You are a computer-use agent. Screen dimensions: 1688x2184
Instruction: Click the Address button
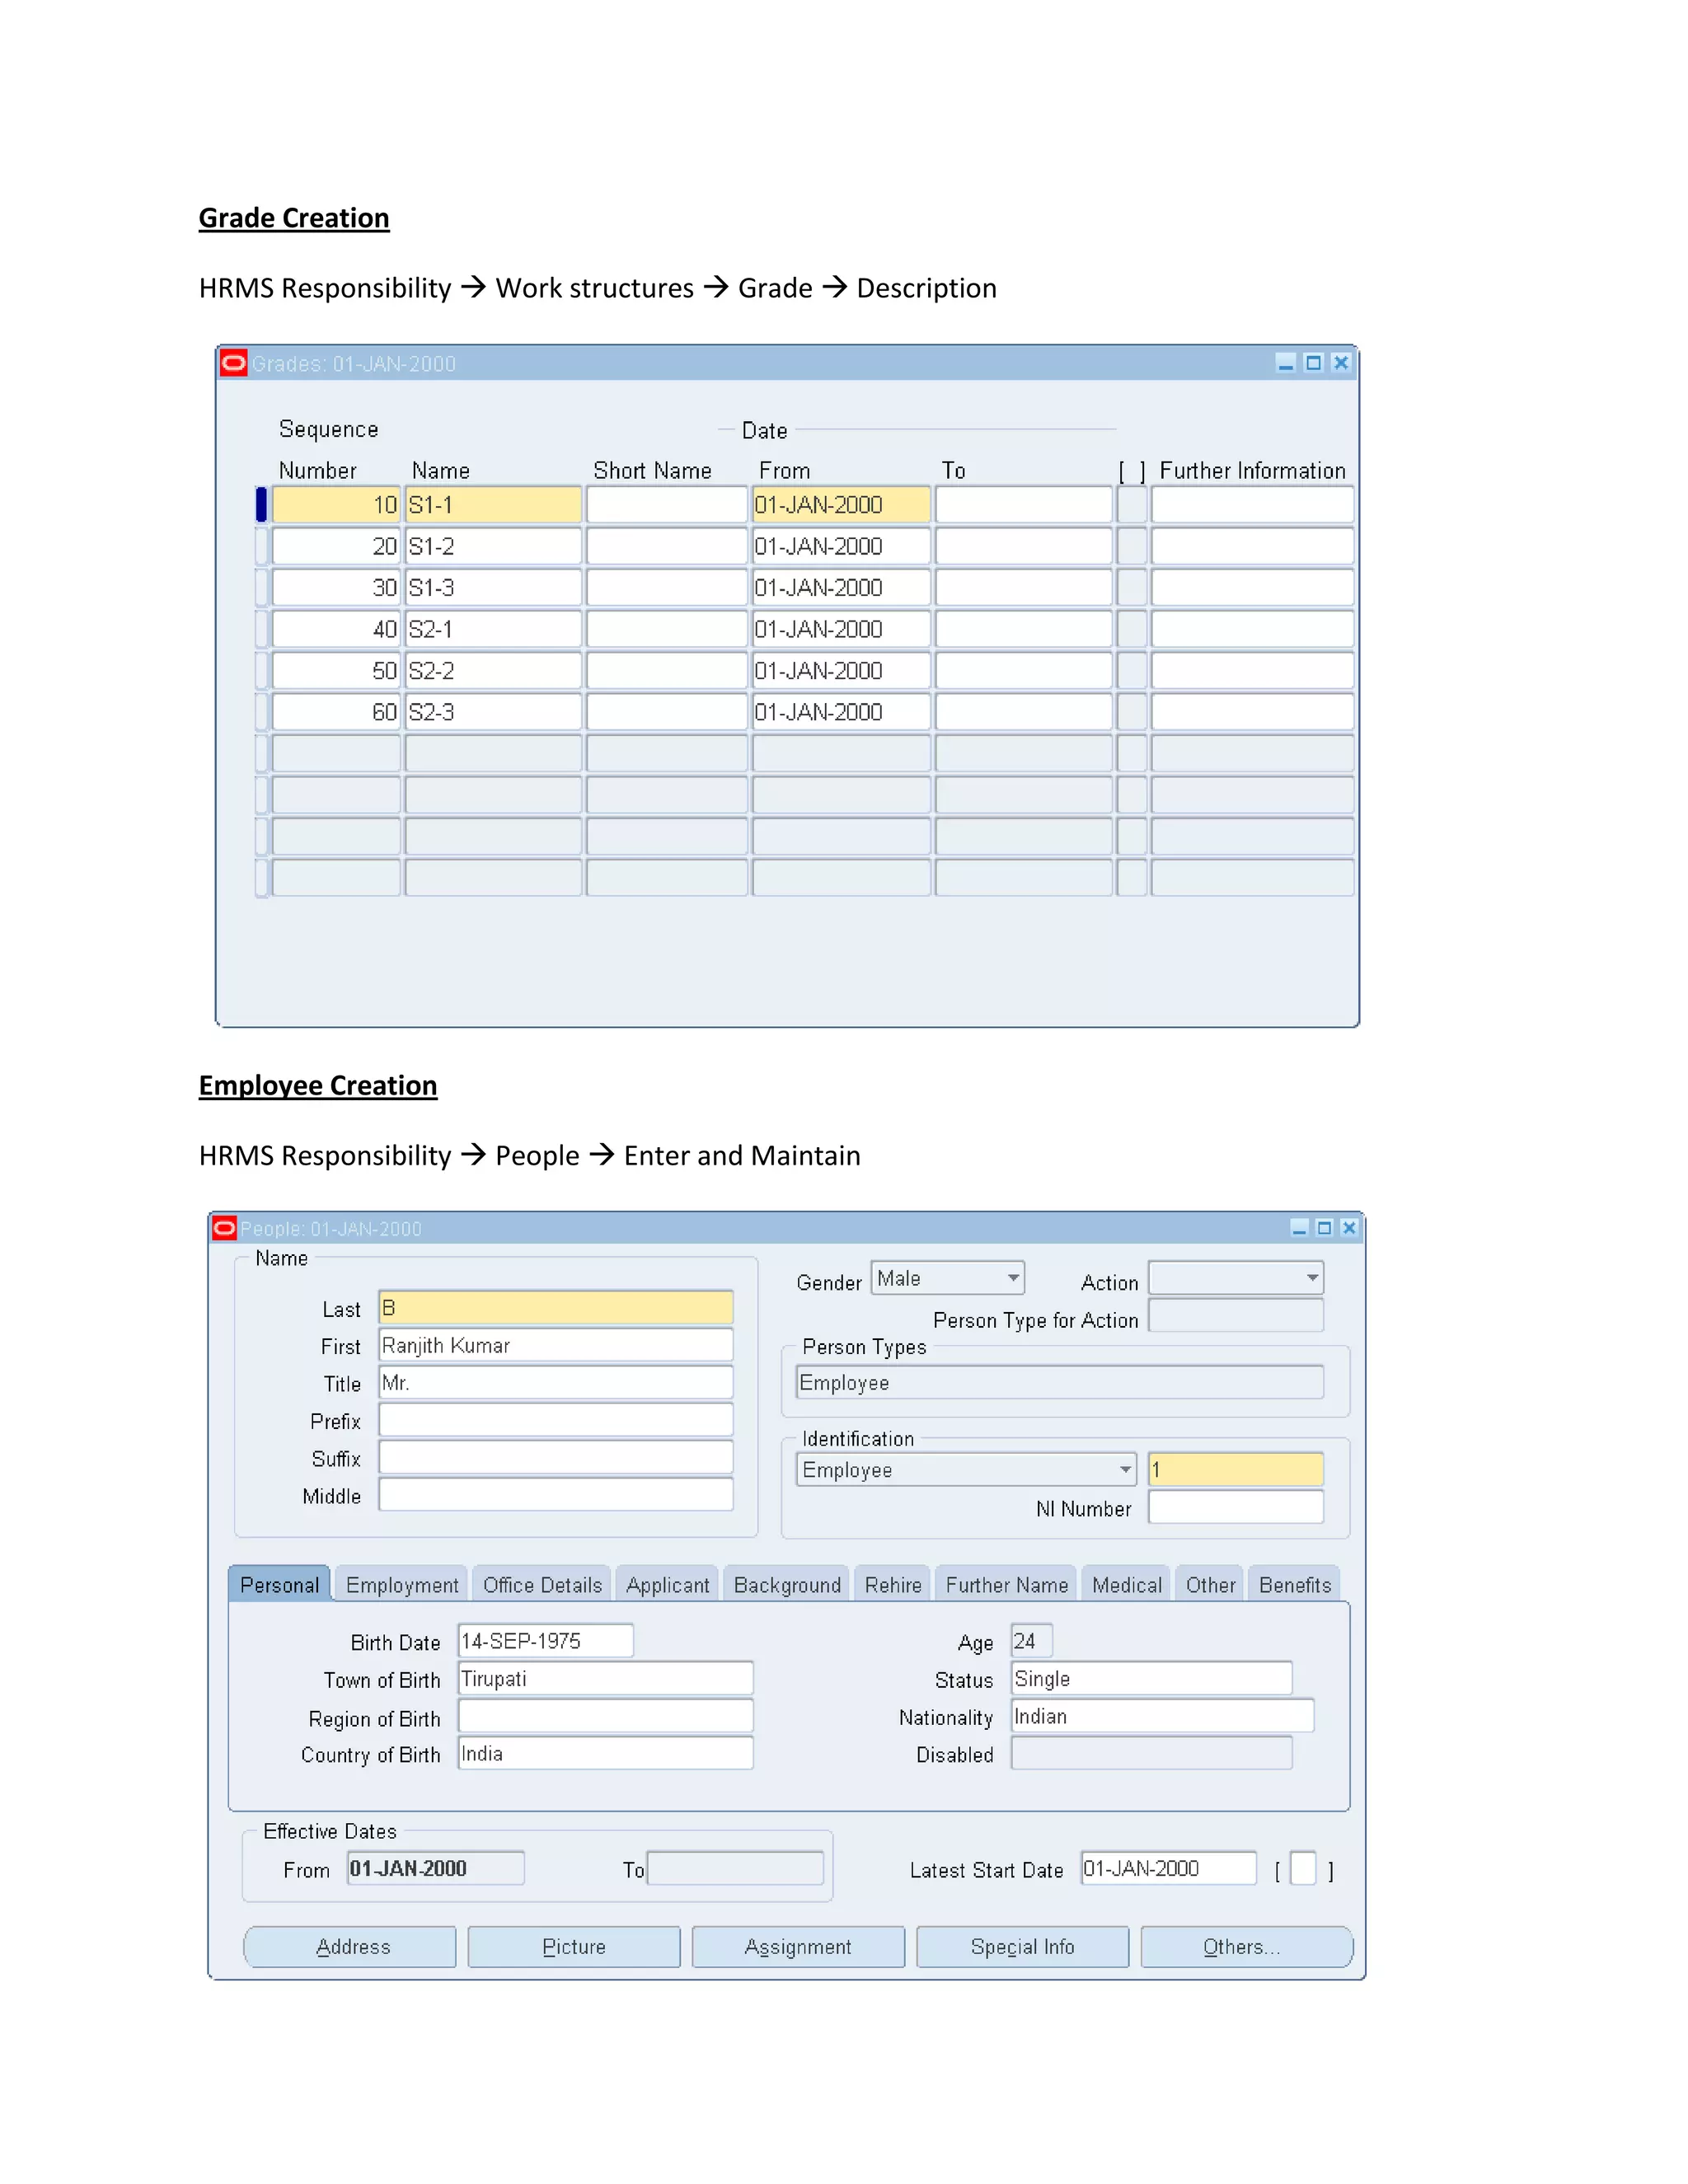point(350,1946)
